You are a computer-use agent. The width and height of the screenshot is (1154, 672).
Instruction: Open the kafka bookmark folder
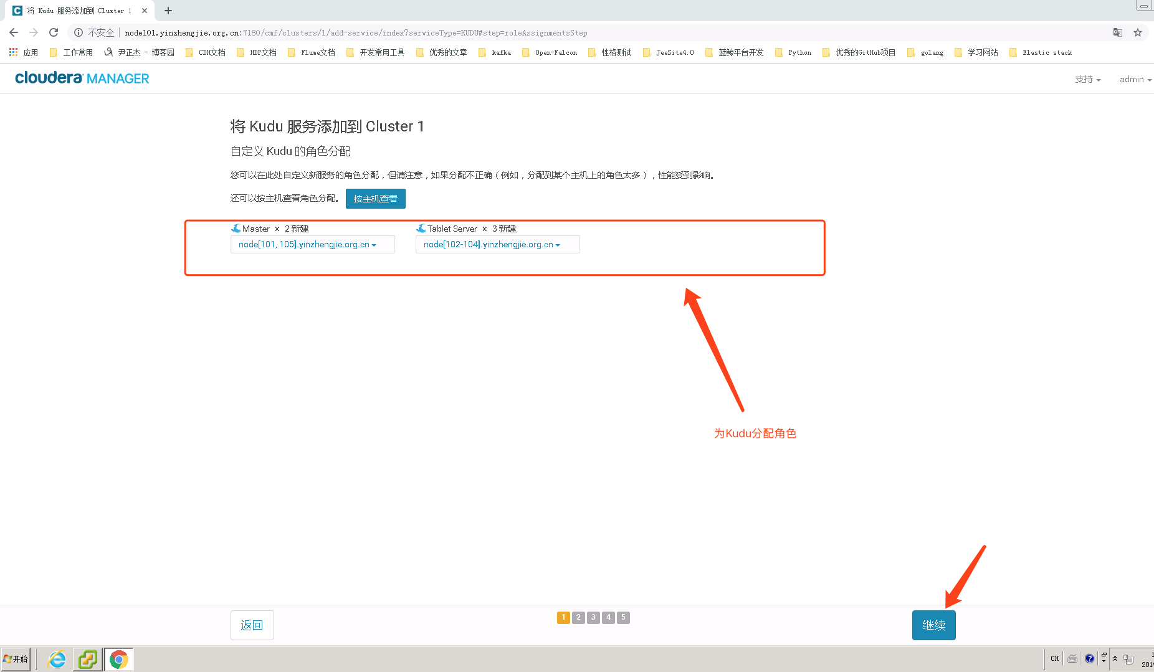(x=495, y=52)
